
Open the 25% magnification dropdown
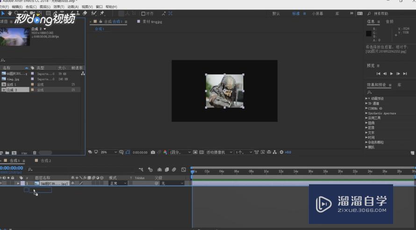click(108, 152)
